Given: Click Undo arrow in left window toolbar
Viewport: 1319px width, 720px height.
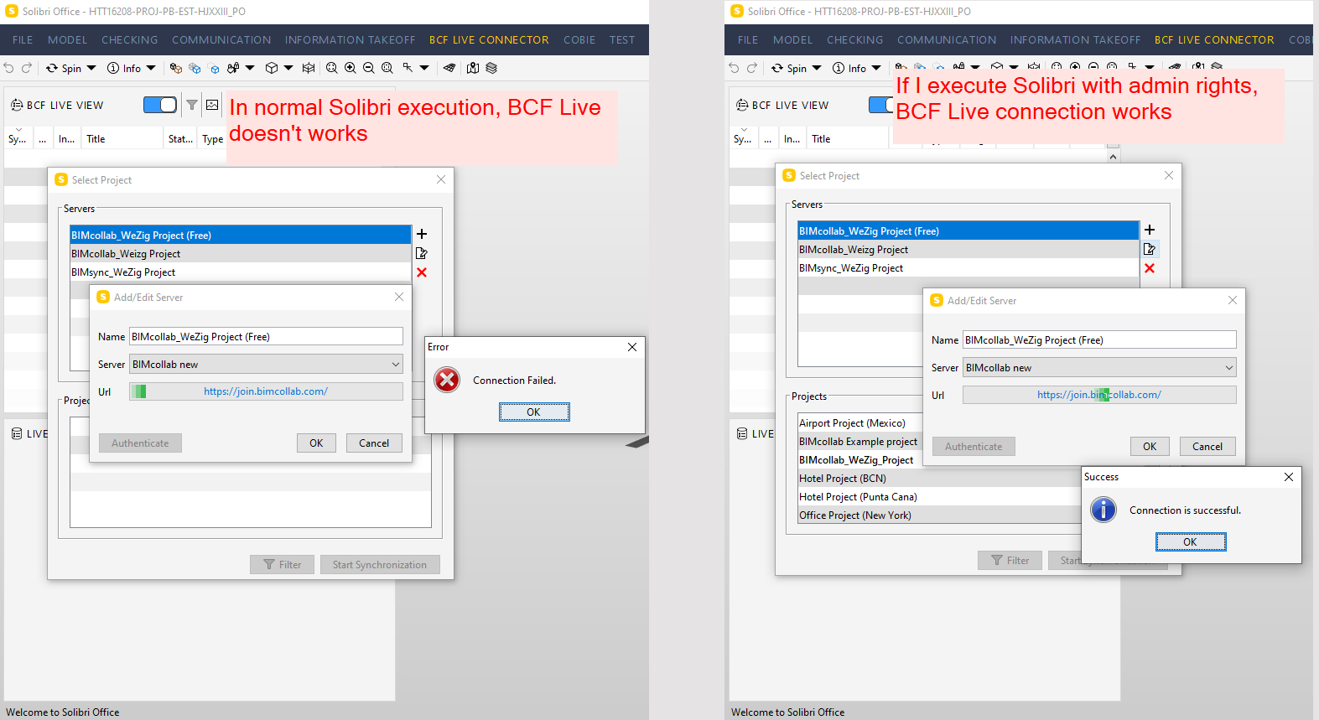Looking at the screenshot, I should pyautogui.click(x=8, y=68).
